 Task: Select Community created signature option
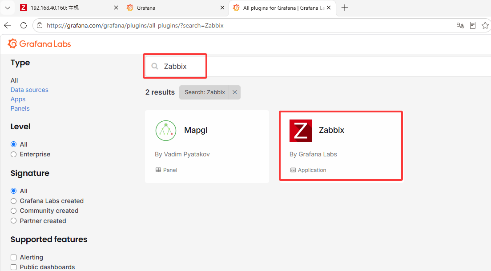(x=13, y=211)
